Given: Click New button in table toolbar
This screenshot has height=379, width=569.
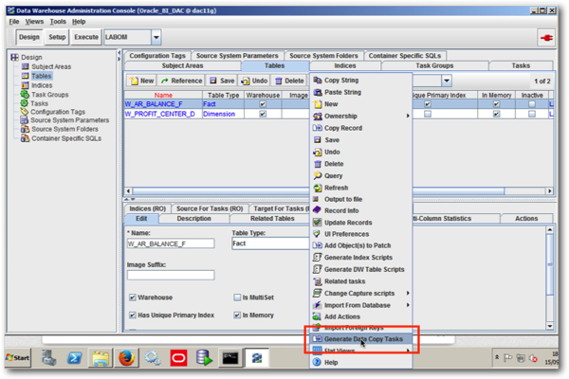Looking at the screenshot, I should [142, 81].
